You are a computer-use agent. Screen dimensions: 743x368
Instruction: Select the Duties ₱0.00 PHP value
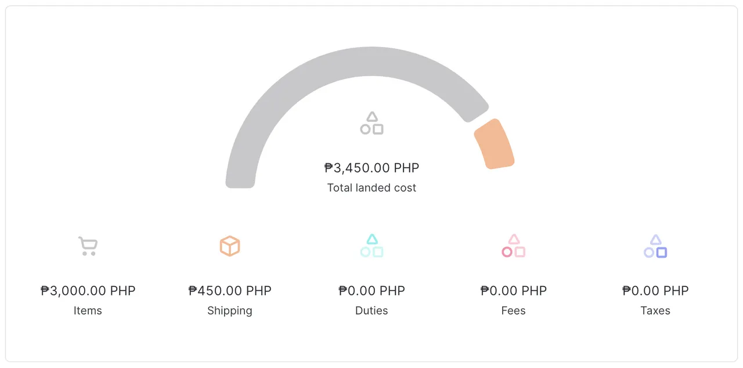point(371,290)
